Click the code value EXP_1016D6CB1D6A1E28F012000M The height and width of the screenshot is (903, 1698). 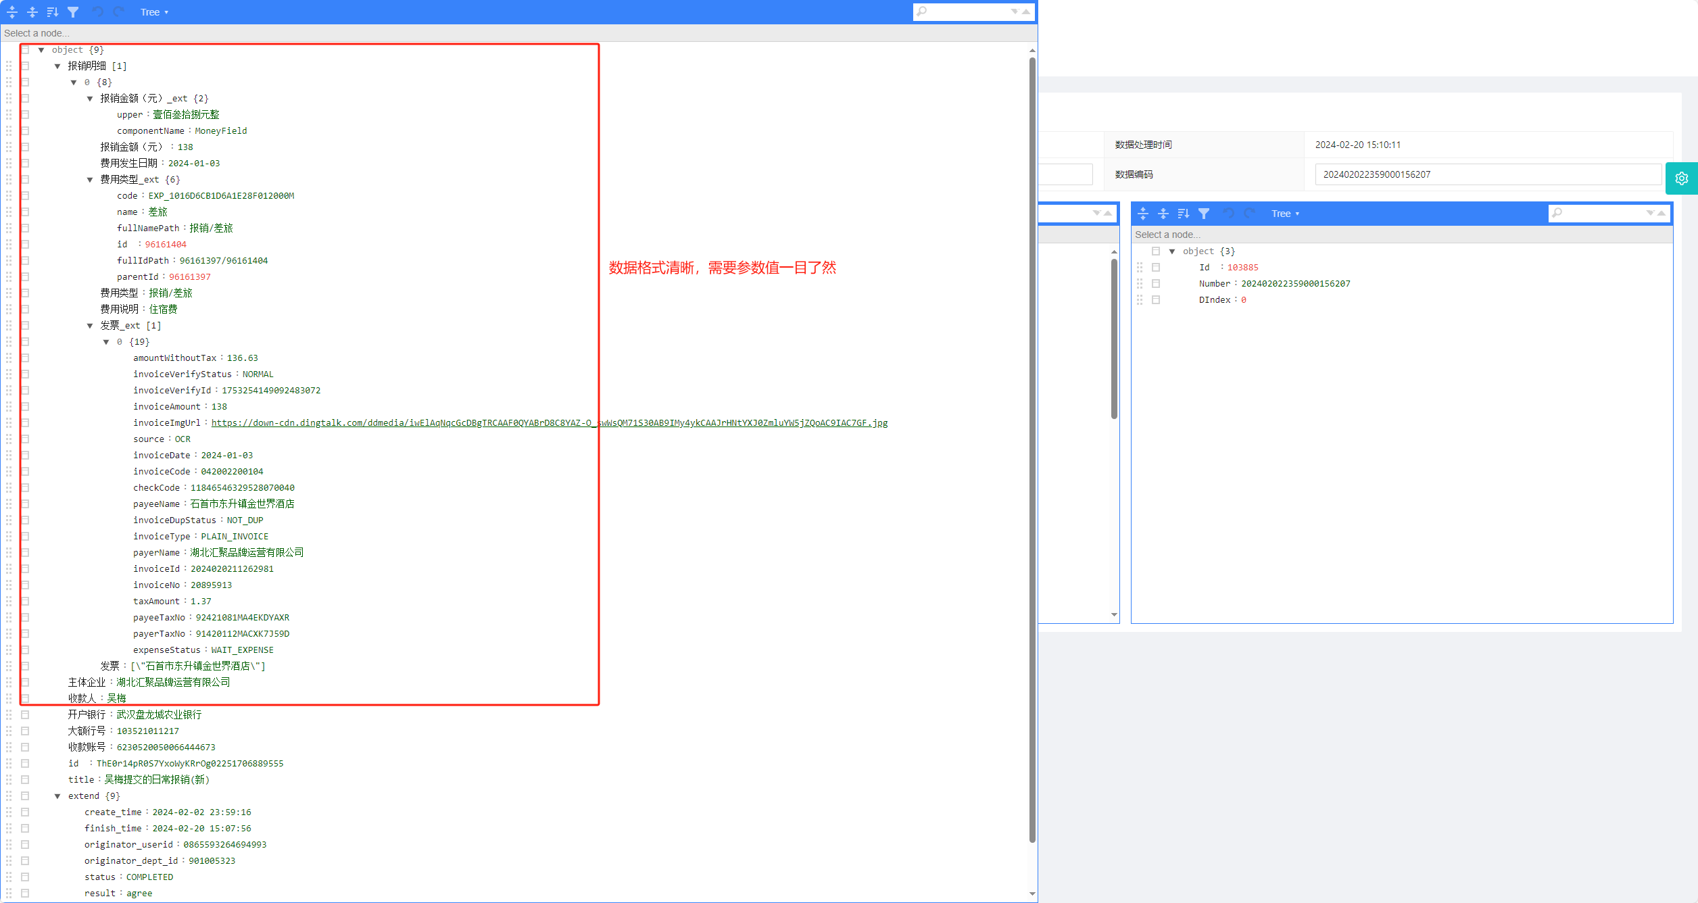[221, 196]
